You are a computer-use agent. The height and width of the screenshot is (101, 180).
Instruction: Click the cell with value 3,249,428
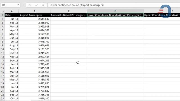[34, 53]
